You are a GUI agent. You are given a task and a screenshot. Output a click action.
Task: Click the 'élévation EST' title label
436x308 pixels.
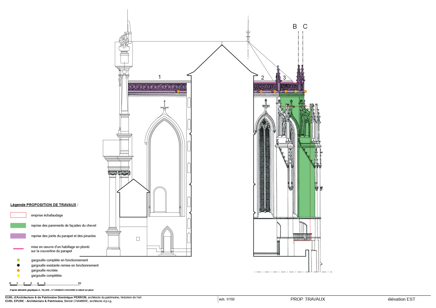pos(401,299)
